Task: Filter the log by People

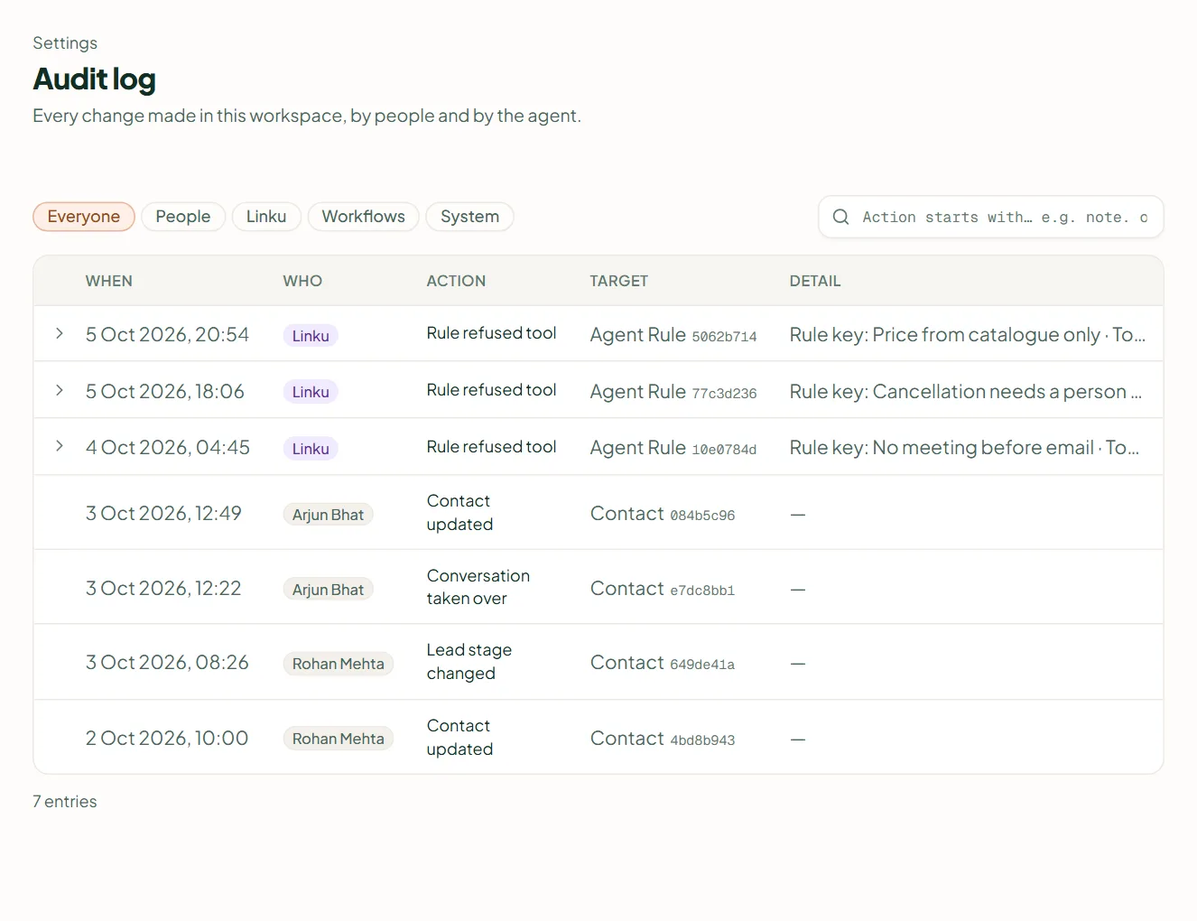Action: pos(183,217)
